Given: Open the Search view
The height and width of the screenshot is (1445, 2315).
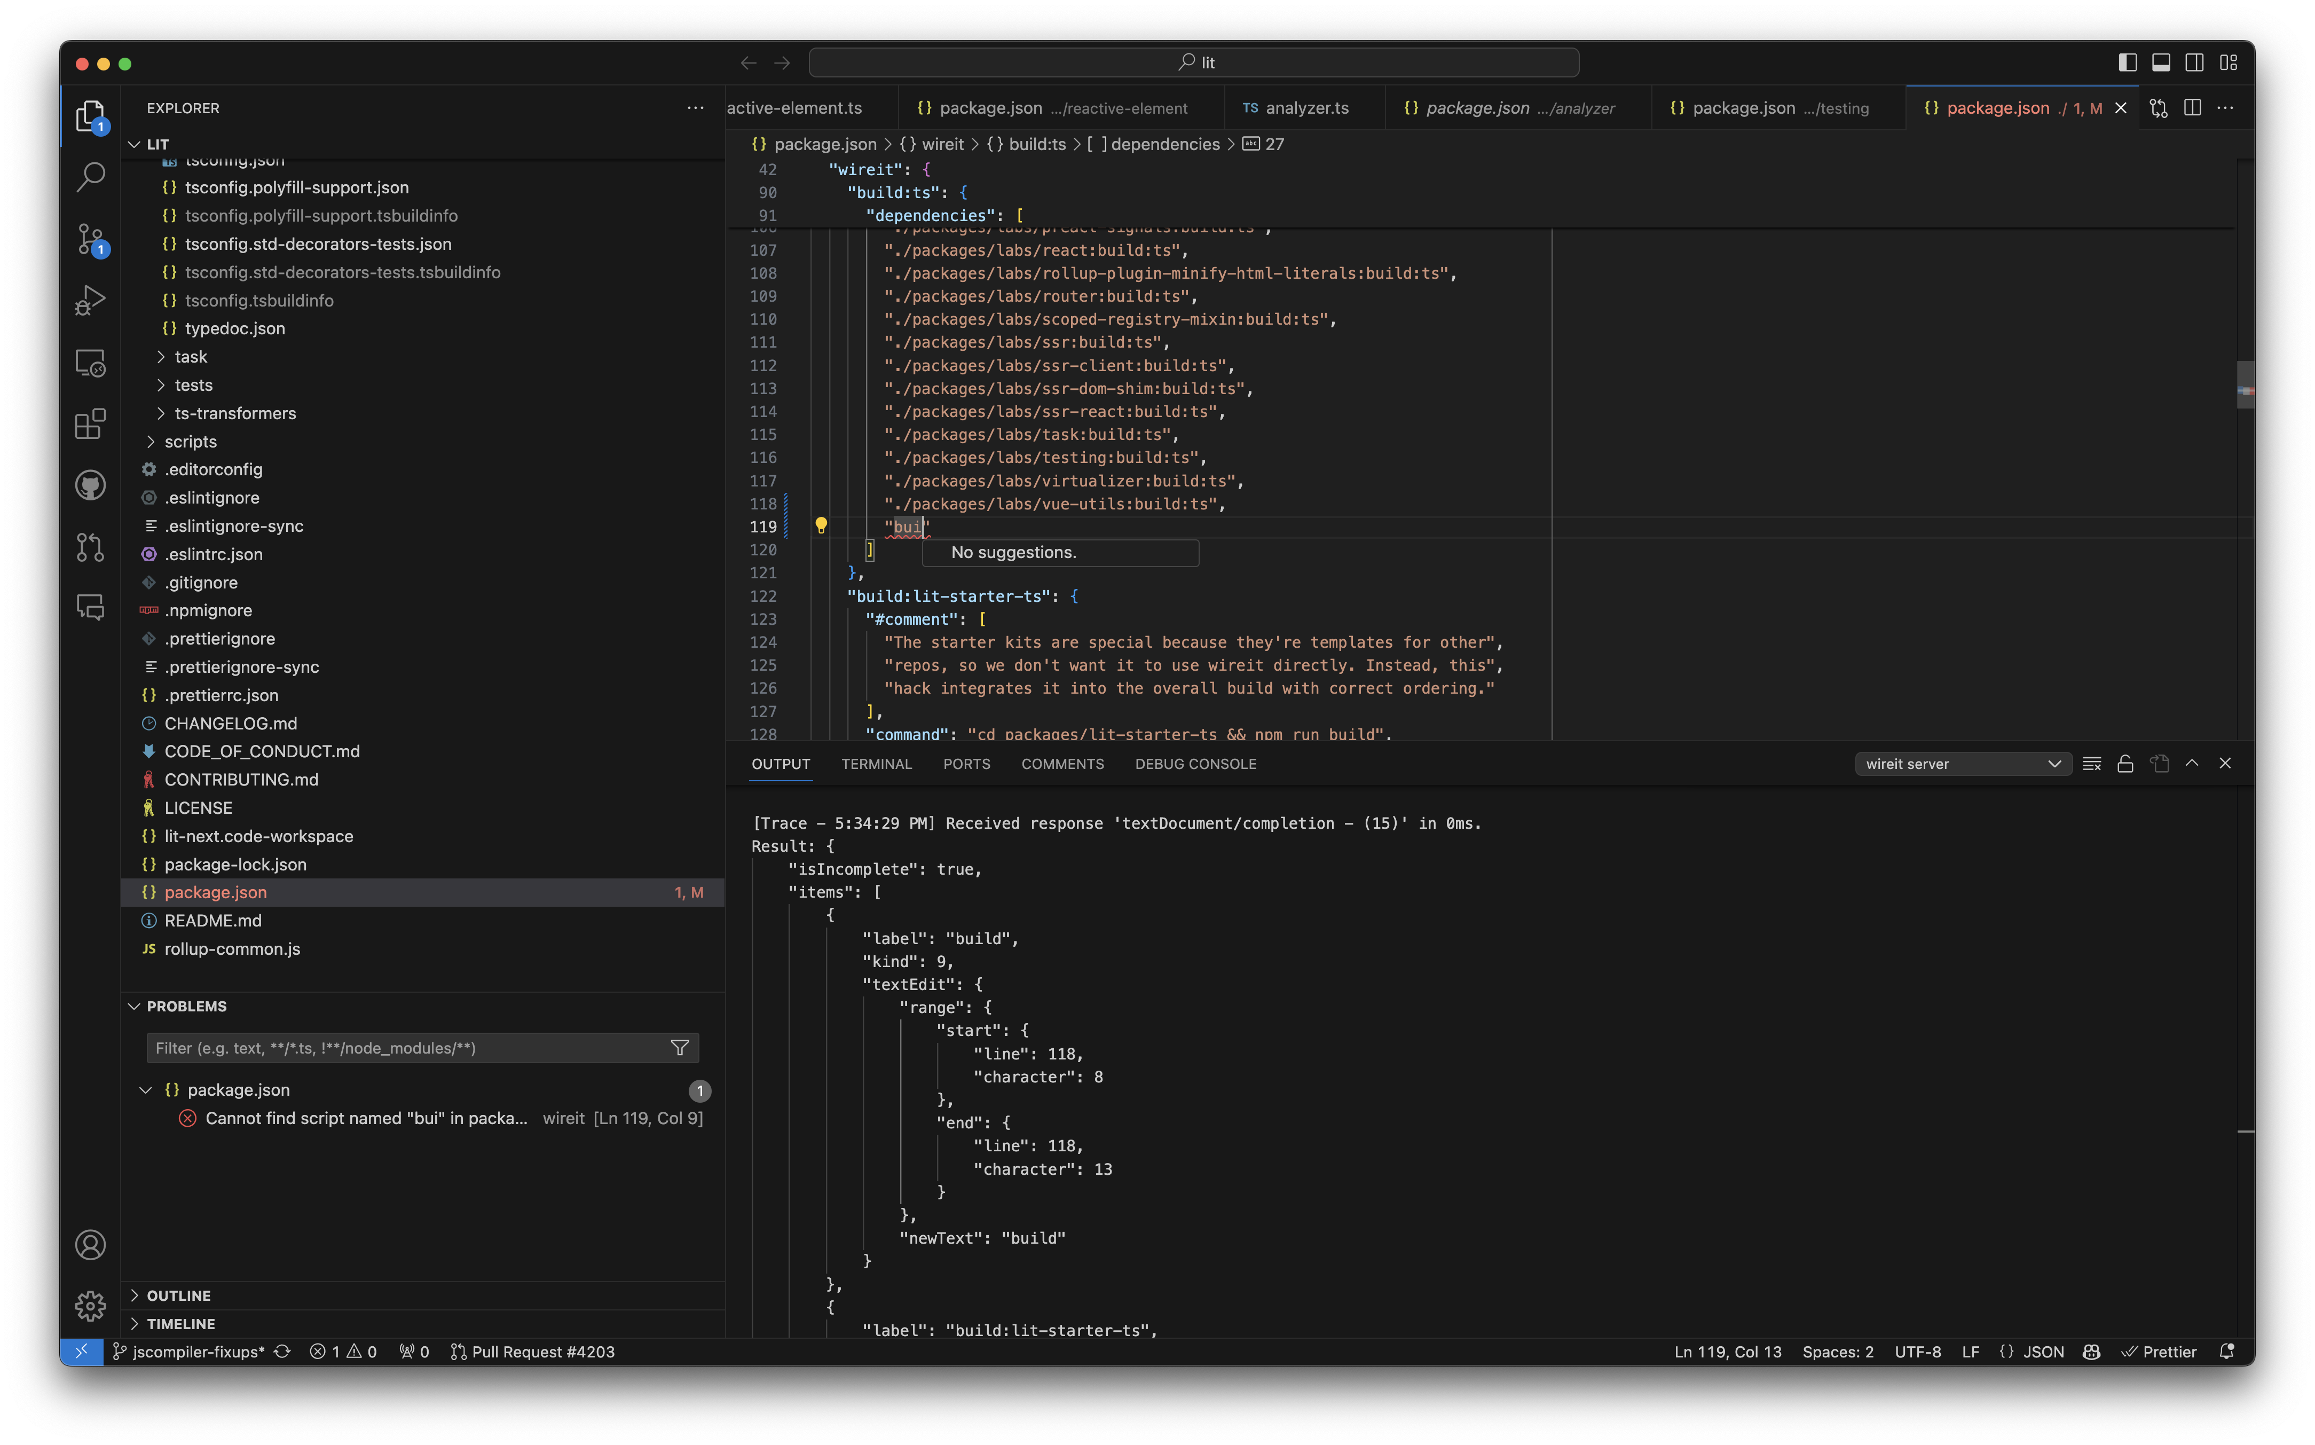Looking at the screenshot, I should coord(91,177).
